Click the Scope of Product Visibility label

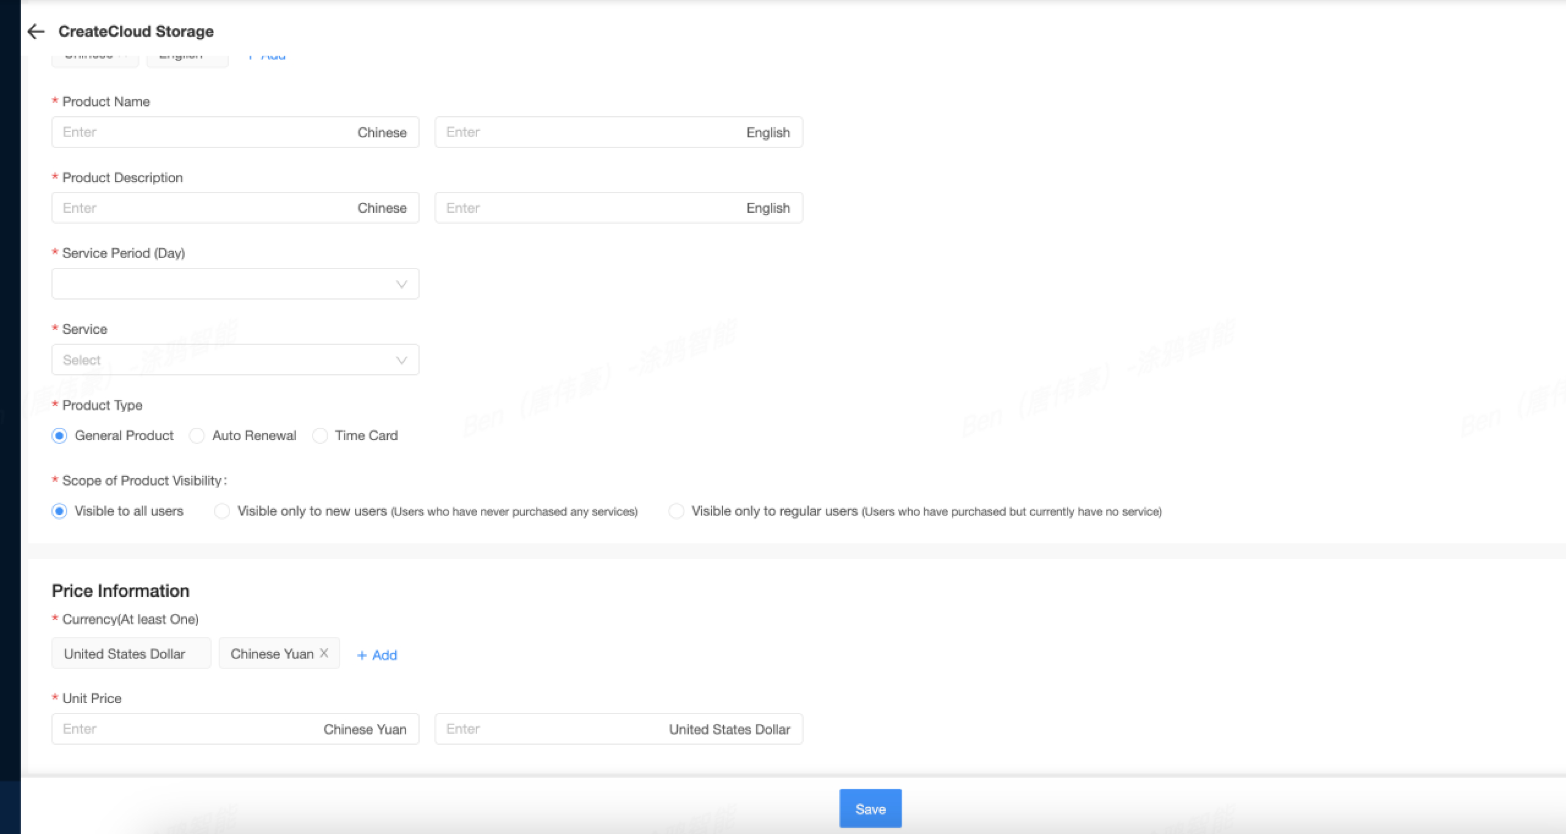[x=144, y=481]
